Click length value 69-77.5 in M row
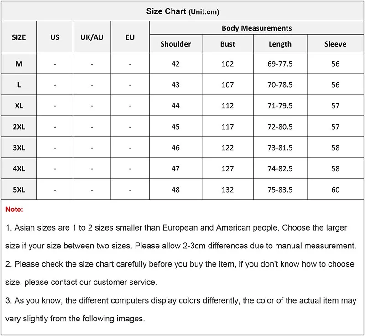Image resolution: width=365 pixels, height=336 pixels. tap(280, 63)
